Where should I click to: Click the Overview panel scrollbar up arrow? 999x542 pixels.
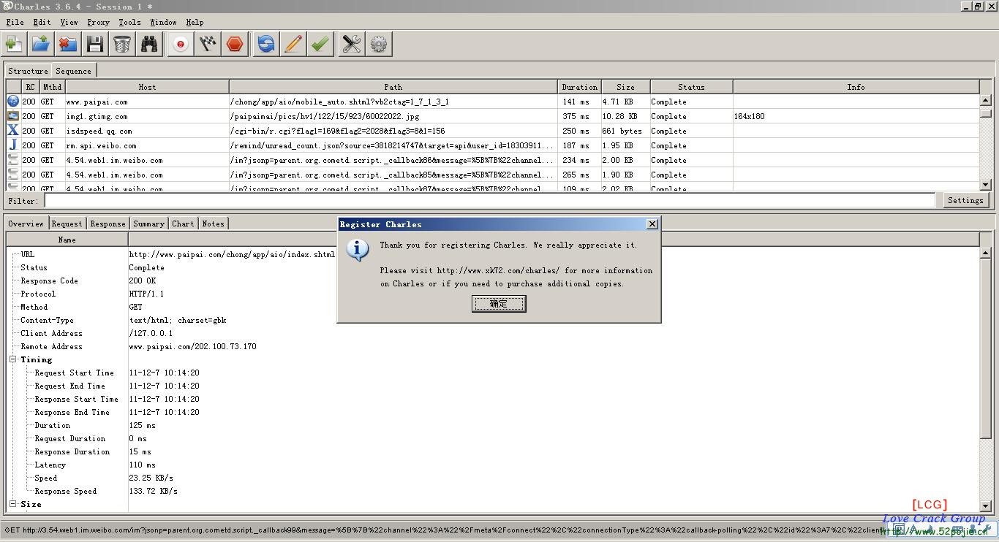986,253
